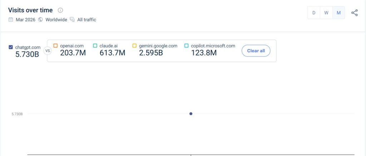Click the Clear all button

click(256, 51)
